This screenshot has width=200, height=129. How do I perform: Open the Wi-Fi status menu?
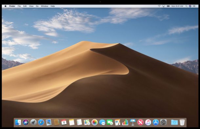159,6
